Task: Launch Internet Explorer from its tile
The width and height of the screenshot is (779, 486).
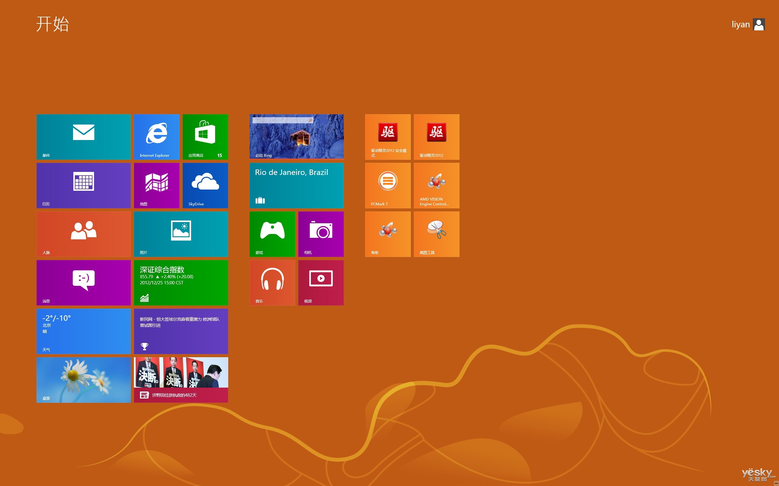Action: (x=157, y=136)
